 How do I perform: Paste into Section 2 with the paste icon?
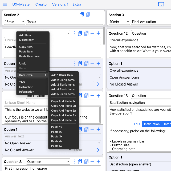point(88,15)
